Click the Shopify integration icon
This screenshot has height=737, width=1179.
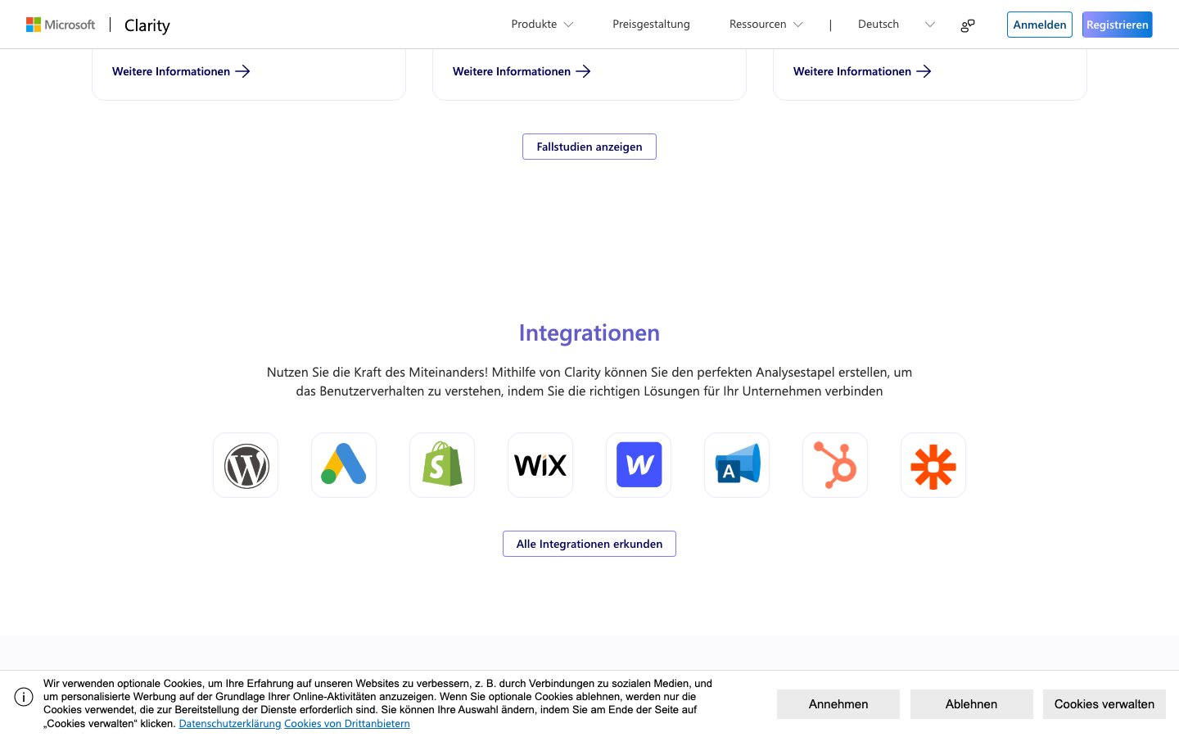442,465
